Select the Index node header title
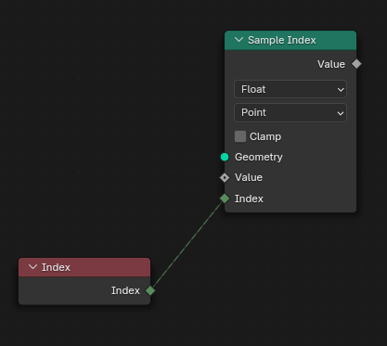This screenshot has width=387, height=346. [x=56, y=267]
